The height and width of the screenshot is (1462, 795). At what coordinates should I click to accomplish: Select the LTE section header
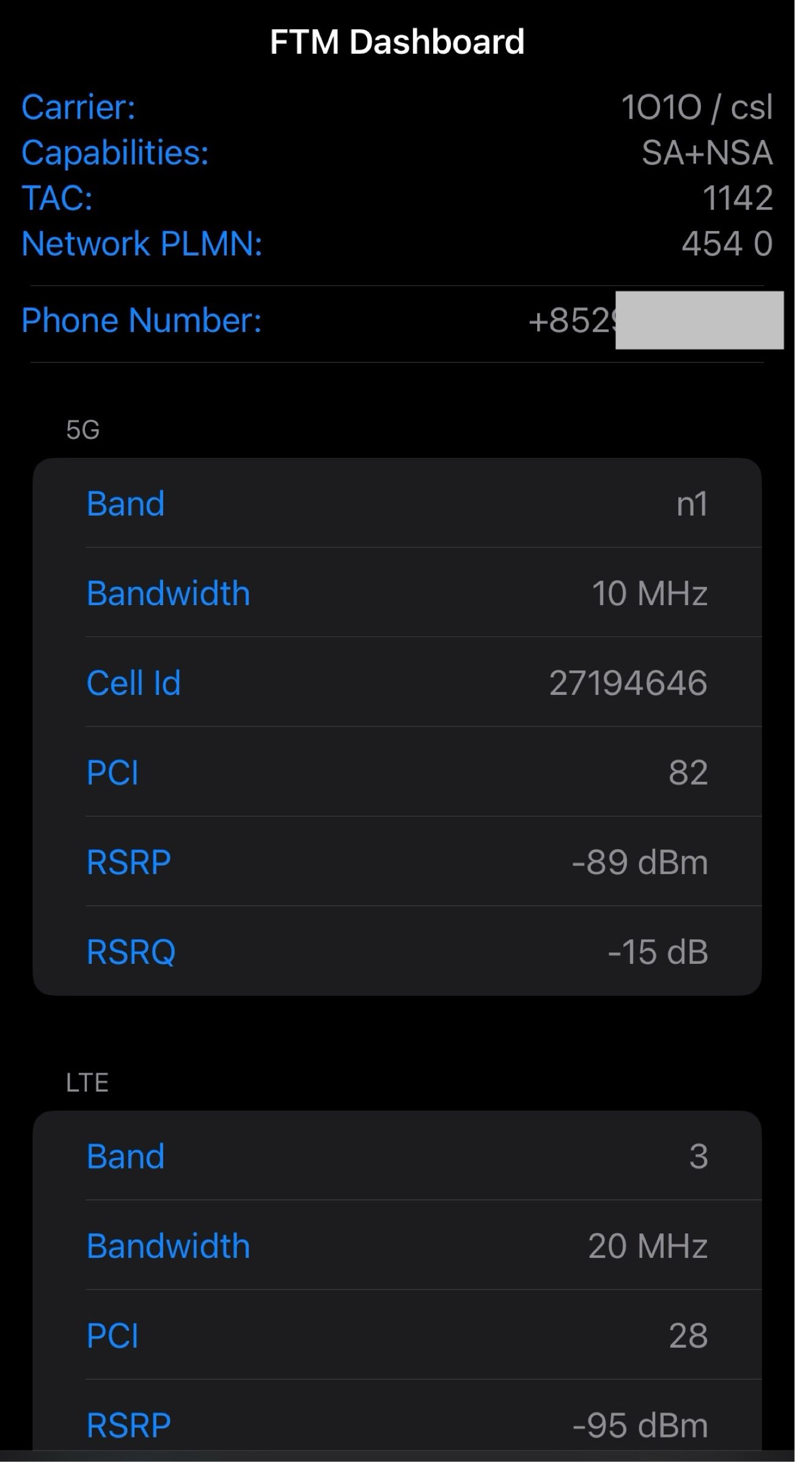87,1082
